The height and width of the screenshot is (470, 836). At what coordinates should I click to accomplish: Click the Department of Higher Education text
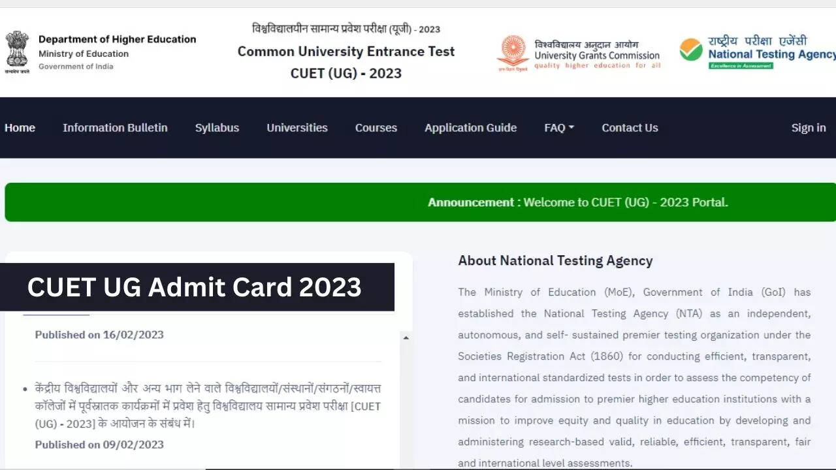(x=117, y=39)
